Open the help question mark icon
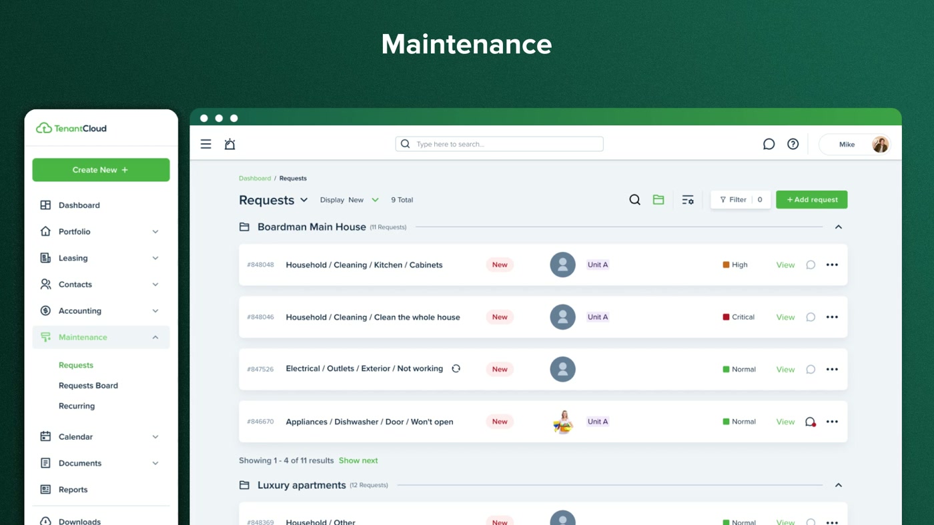Screen dimensions: 934x525 [x=793, y=144]
